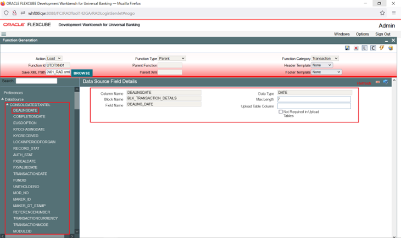Select KYCCHASINGDATE in the tree
This screenshot has width=401, height=238.
click(x=29, y=129)
